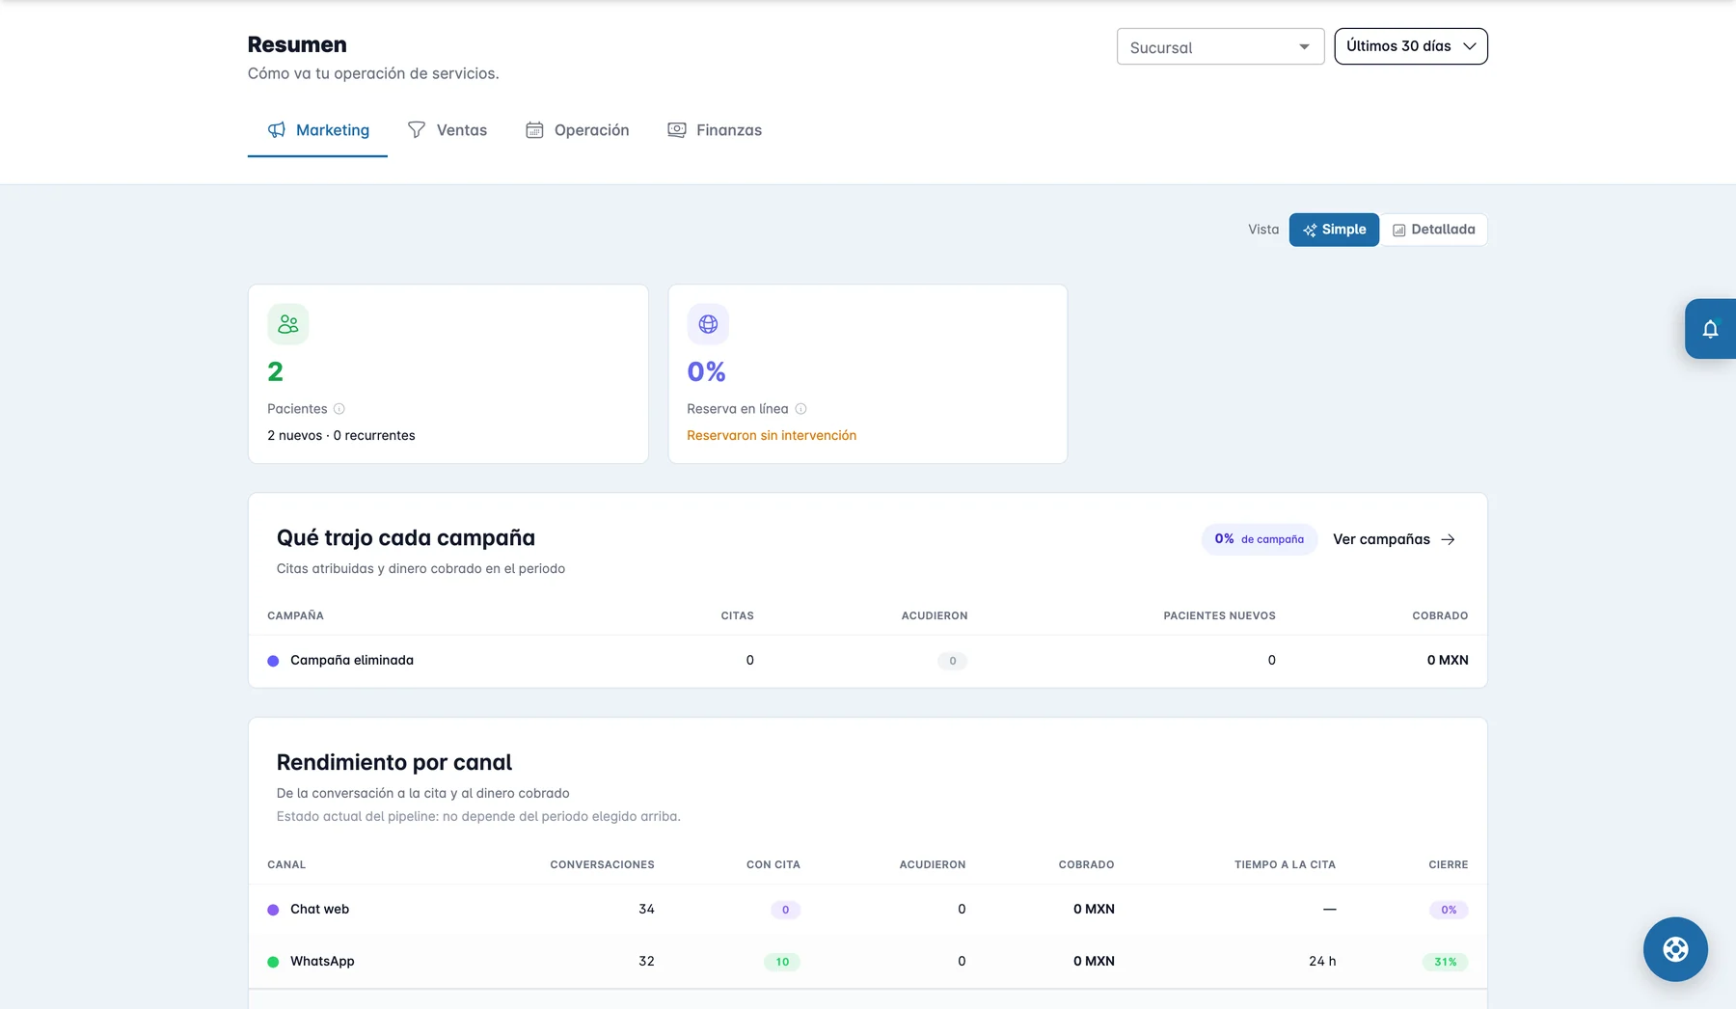Click Chat web's 0% cierre badge
1736x1009 pixels.
tap(1449, 910)
